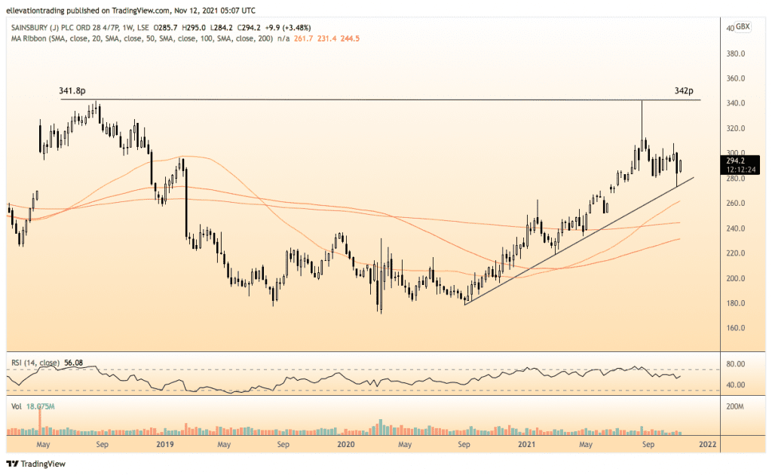Click the 2020 time axis label
The image size is (772, 475).
click(345, 445)
